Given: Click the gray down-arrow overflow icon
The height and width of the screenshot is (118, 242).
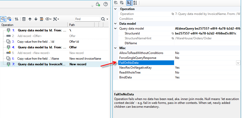Looking at the screenshot, I should coord(92,6).
